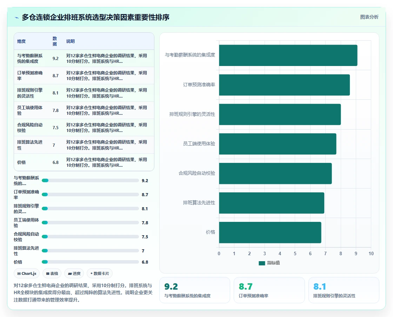Open the 8.7 订单预测准确率 data card
The width and height of the screenshot is (393, 317).
[x=269, y=290]
